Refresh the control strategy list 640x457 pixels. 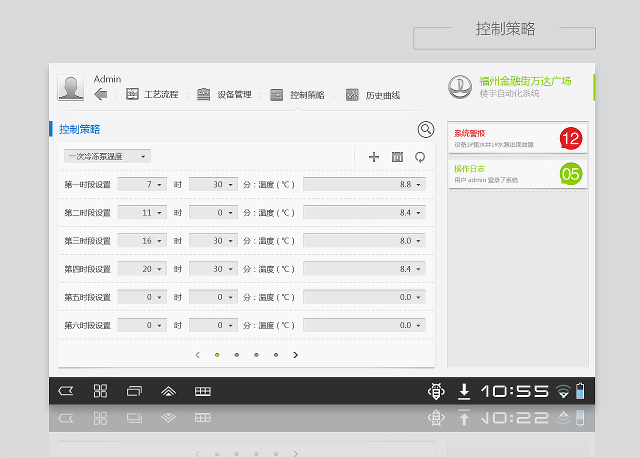[420, 157]
